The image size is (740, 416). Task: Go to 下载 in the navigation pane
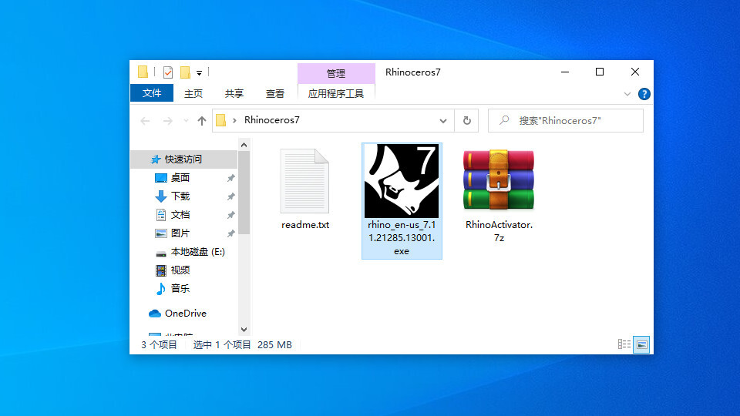coord(180,196)
